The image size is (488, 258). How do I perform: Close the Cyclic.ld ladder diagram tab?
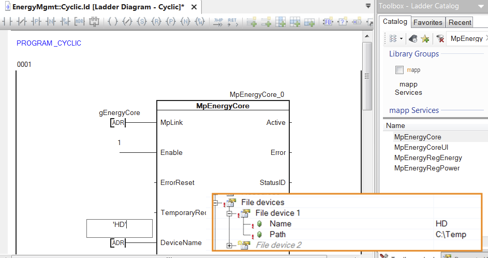tap(194, 7)
